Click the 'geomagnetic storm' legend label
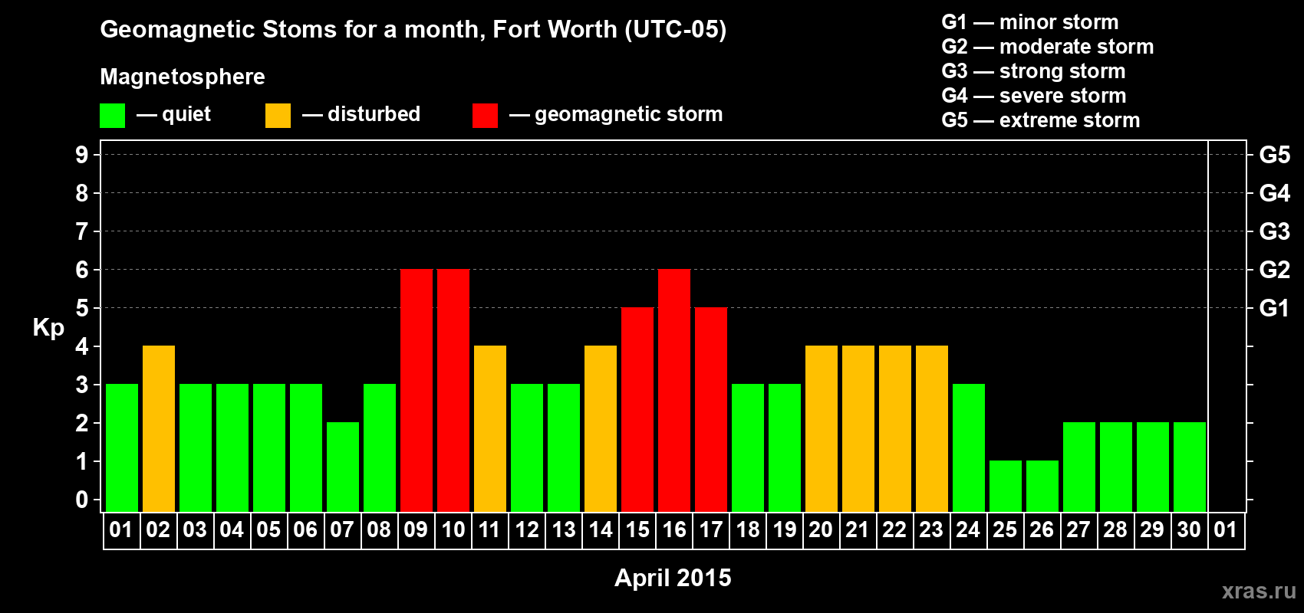1304x613 pixels. pos(628,115)
